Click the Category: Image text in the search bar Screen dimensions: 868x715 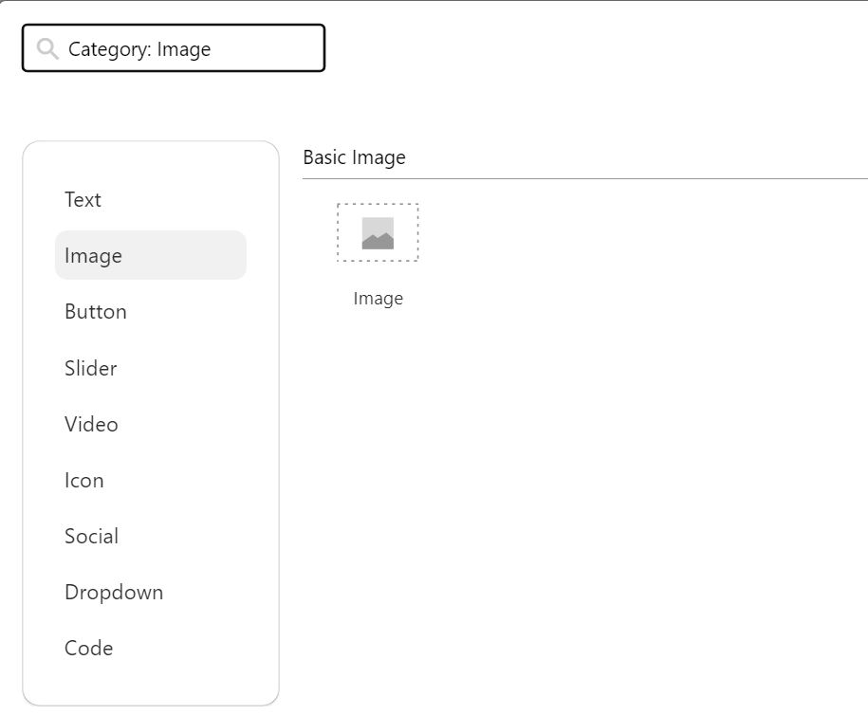139,48
